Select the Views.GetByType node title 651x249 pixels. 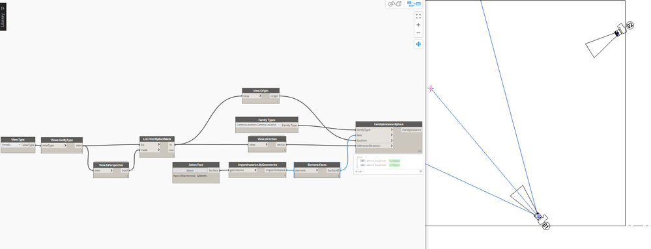(62, 140)
